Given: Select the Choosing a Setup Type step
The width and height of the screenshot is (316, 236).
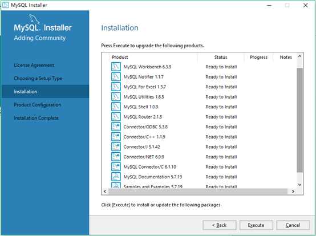Looking at the screenshot, I should pos(38,78).
